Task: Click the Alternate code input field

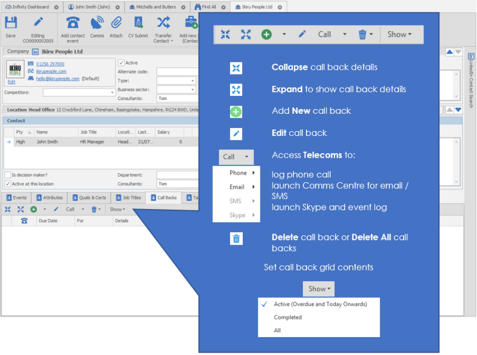Action: (176, 71)
